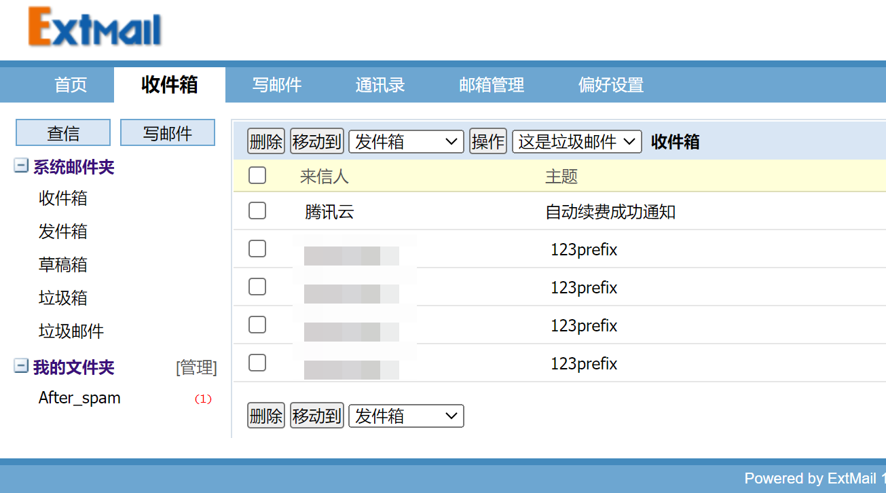
Task: Open the 偏好设置 tab
Action: pyautogui.click(x=610, y=85)
